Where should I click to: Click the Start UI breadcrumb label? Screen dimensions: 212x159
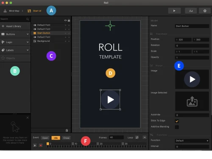point(37,11)
